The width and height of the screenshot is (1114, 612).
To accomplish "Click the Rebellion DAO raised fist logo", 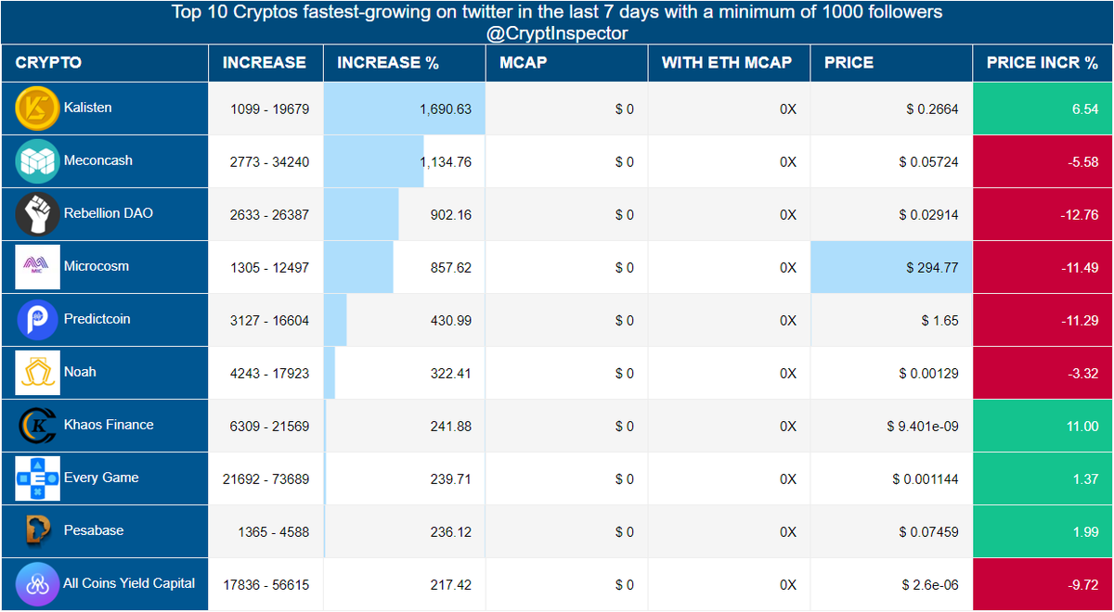I will tap(38, 214).
